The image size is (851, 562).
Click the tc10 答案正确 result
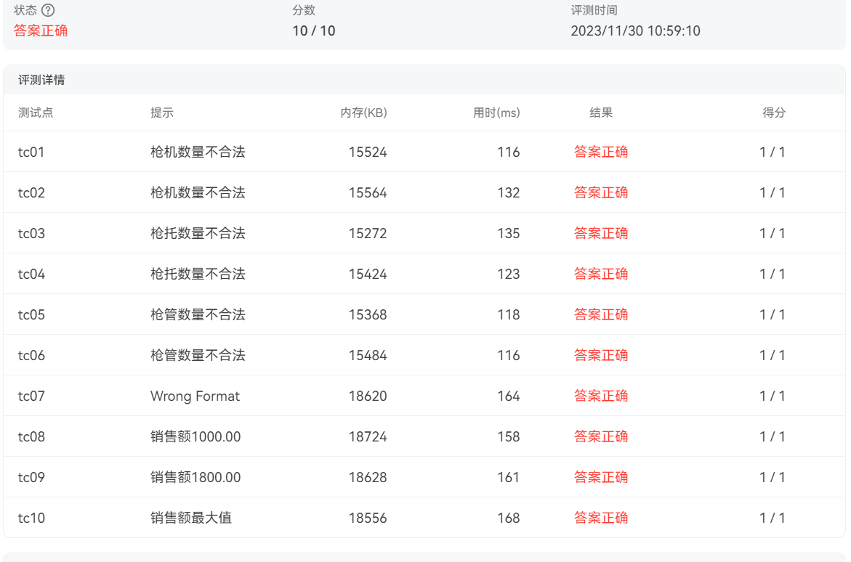point(601,518)
